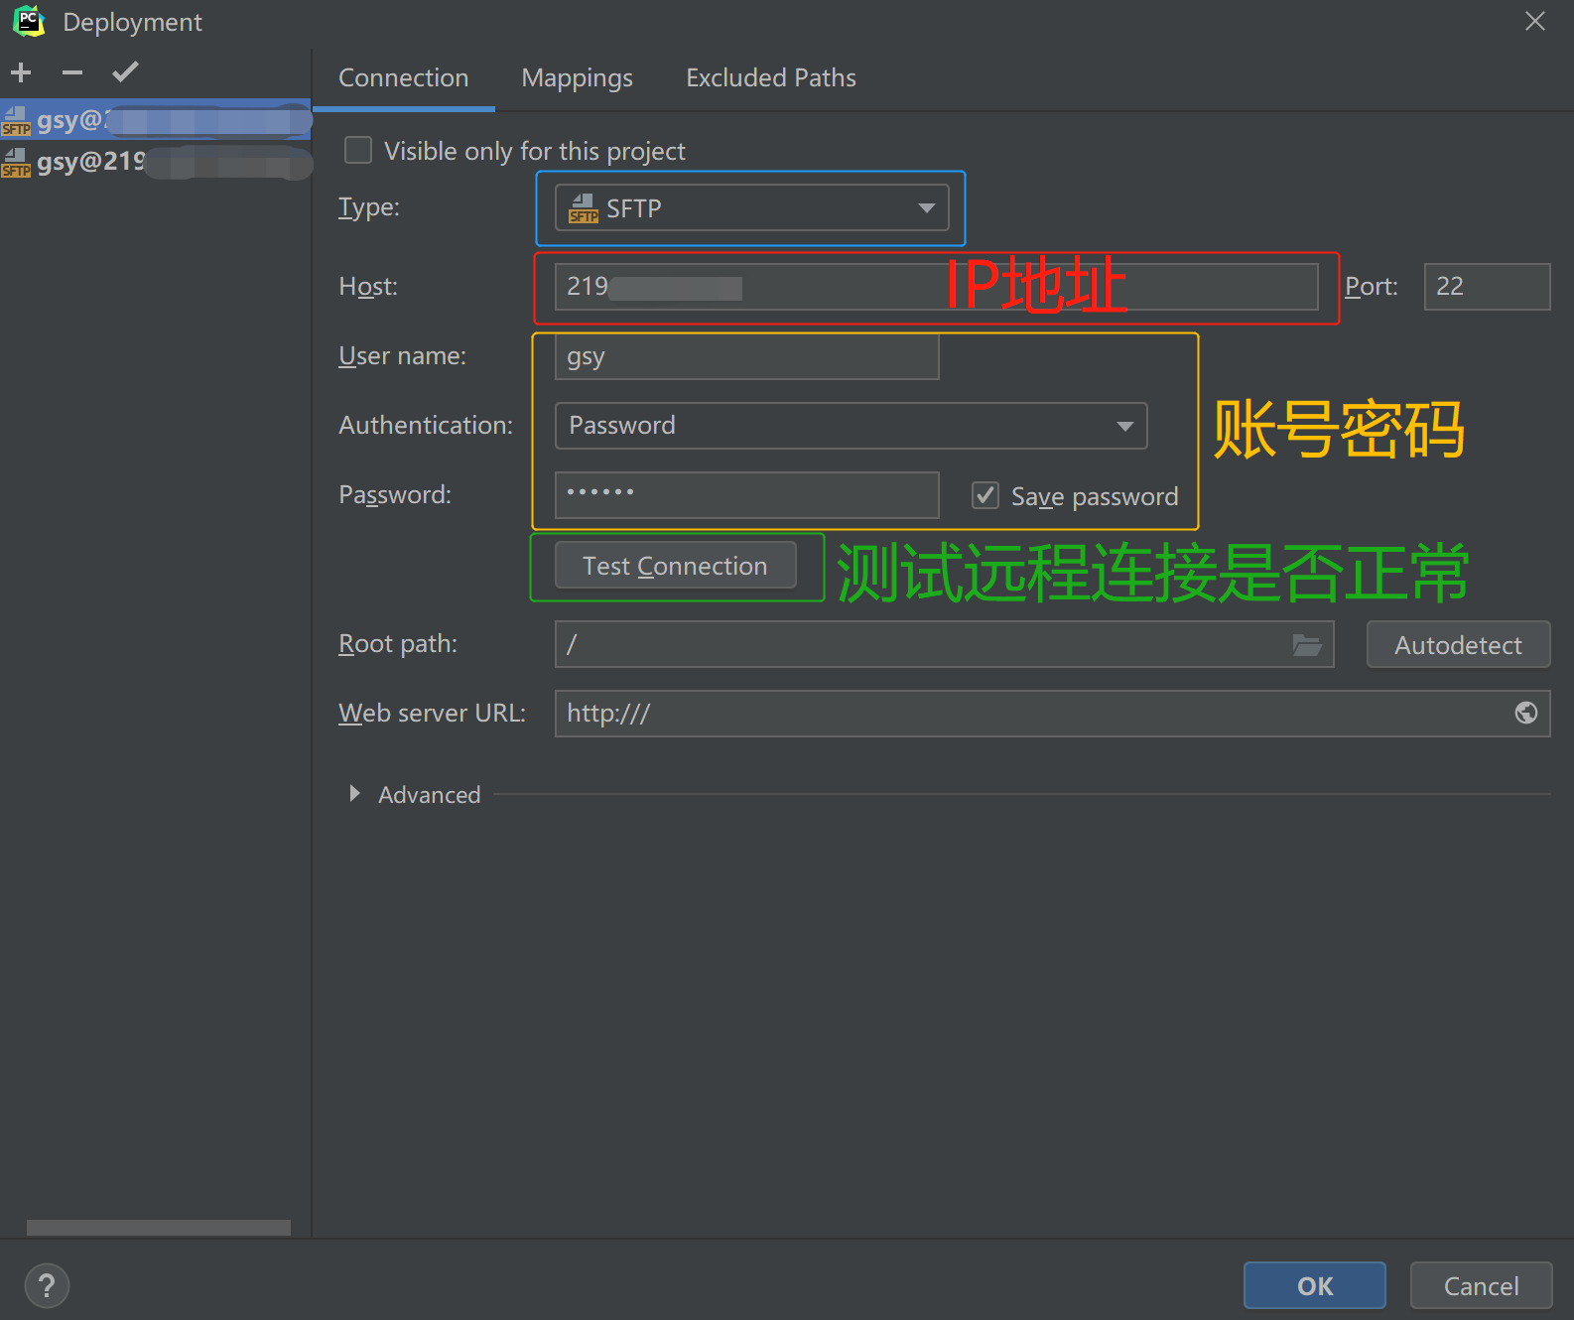Switch to the Excluded Paths tab
The height and width of the screenshot is (1320, 1574).
coord(770,77)
